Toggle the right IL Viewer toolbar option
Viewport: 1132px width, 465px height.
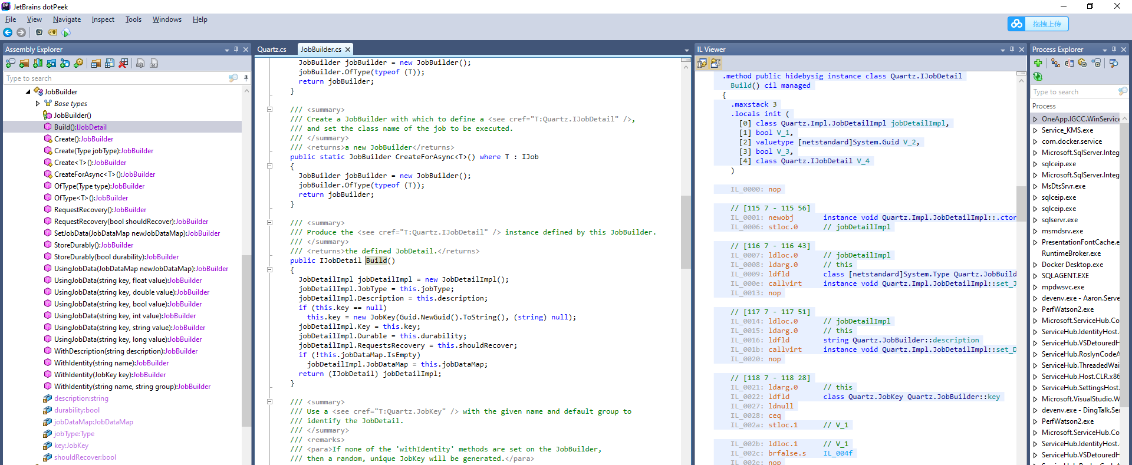pos(716,63)
